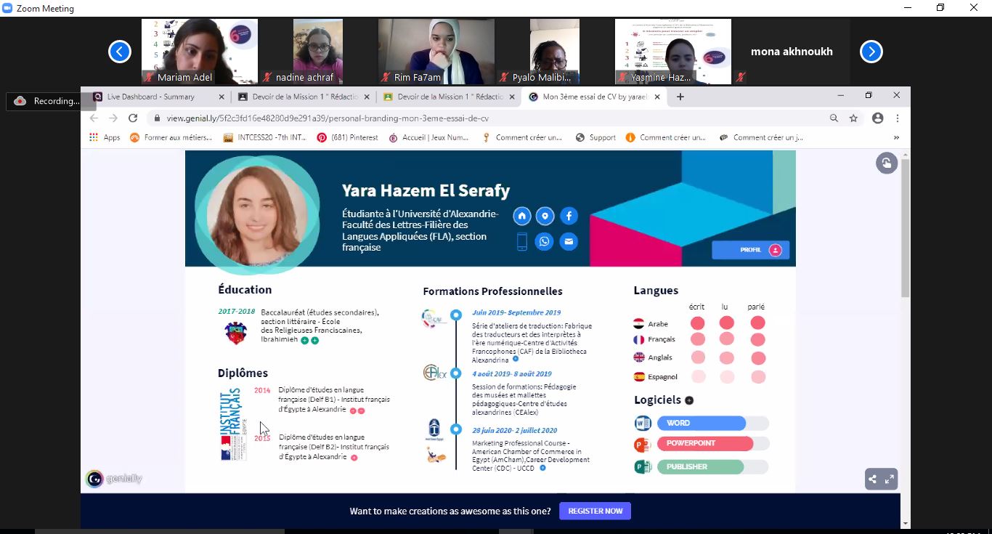Open a new browser tab
992x534 pixels.
680,97
